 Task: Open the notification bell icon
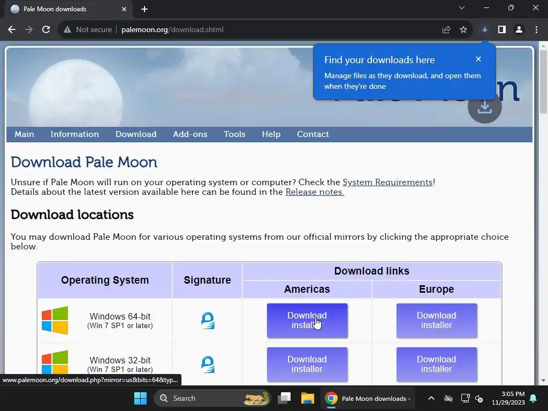[534, 398]
